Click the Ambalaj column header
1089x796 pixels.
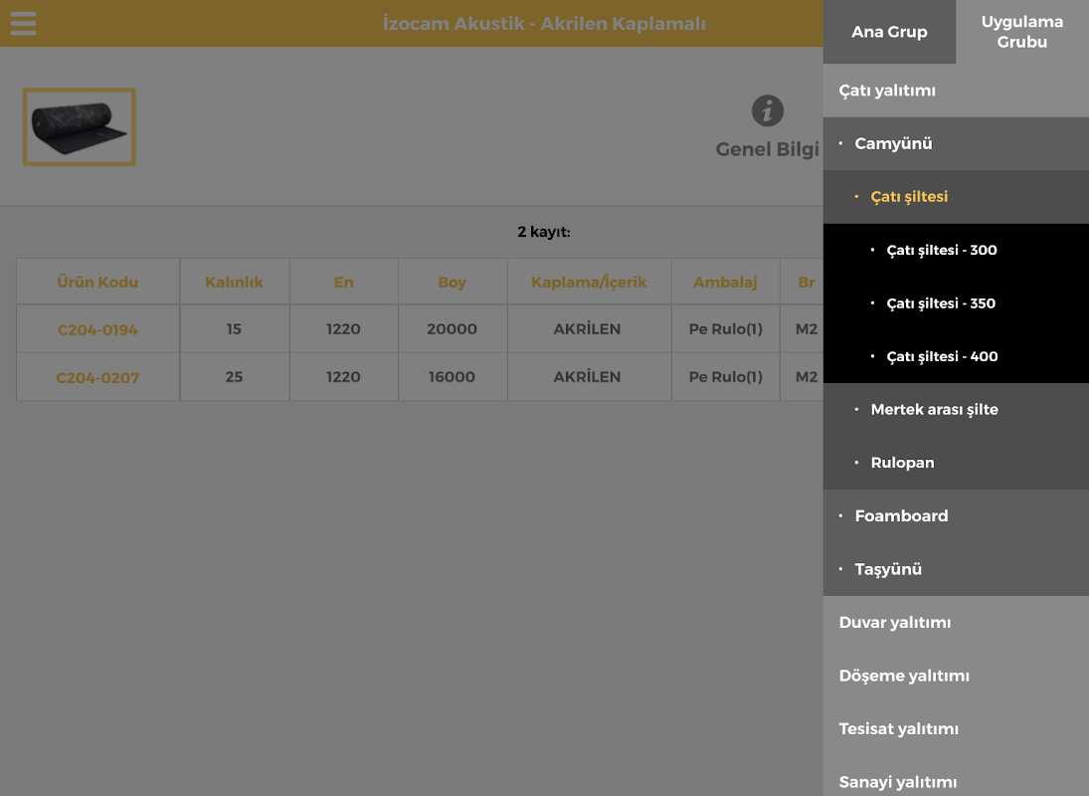(725, 282)
